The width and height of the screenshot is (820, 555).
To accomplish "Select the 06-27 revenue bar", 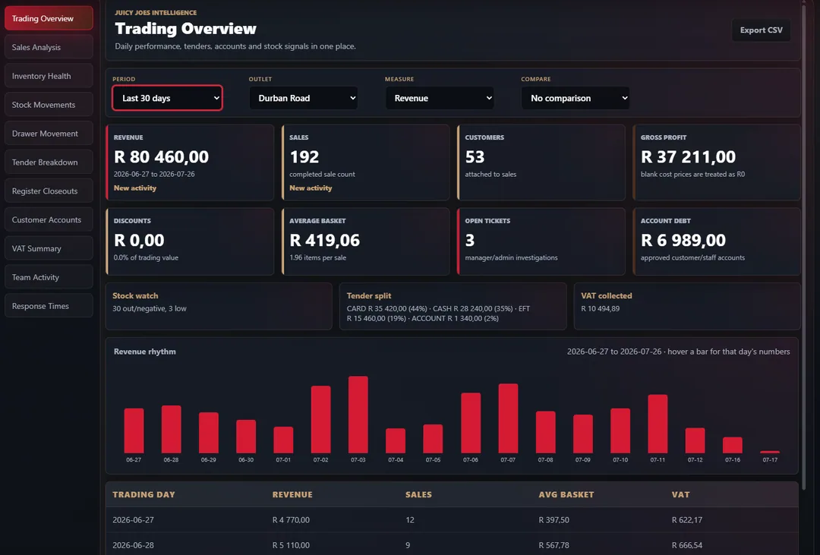I will point(134,430).
